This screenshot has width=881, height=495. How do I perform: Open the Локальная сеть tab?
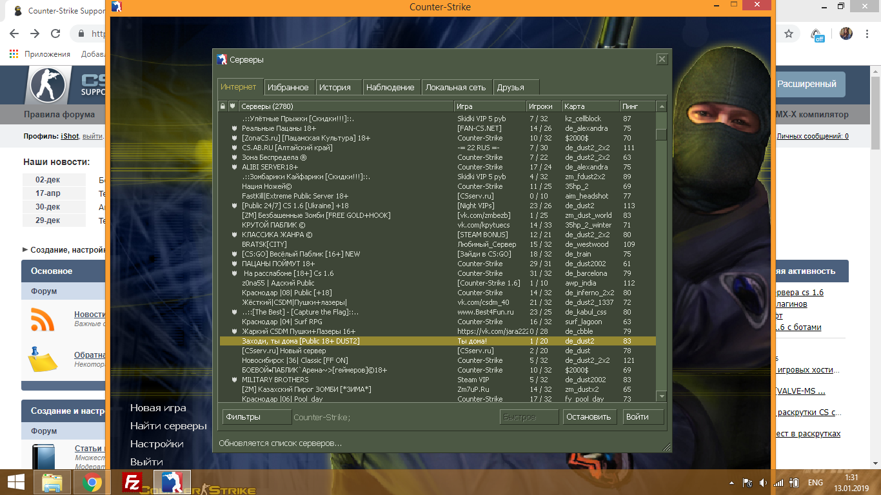tap(456, 87)
